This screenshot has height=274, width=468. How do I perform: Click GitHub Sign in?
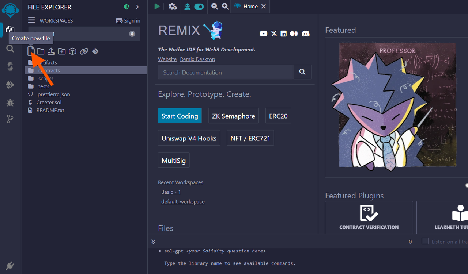click(128, 20)
